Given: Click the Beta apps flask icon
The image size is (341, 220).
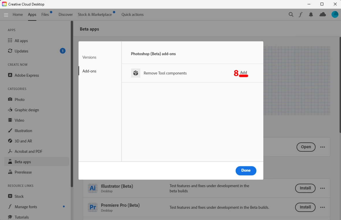Looking at the screenshot, I should (10, 161).
